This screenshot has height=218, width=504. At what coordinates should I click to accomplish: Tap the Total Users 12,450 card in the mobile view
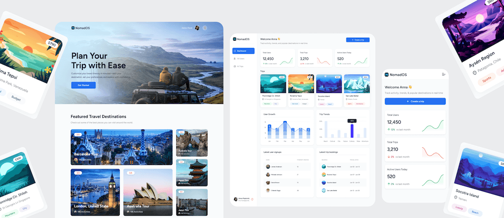[x=415, y=122]
